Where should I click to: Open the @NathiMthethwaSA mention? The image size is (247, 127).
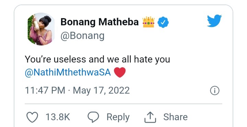click(x=68, y=72)
